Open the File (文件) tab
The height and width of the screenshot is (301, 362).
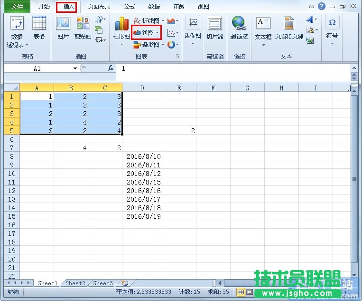17,7
